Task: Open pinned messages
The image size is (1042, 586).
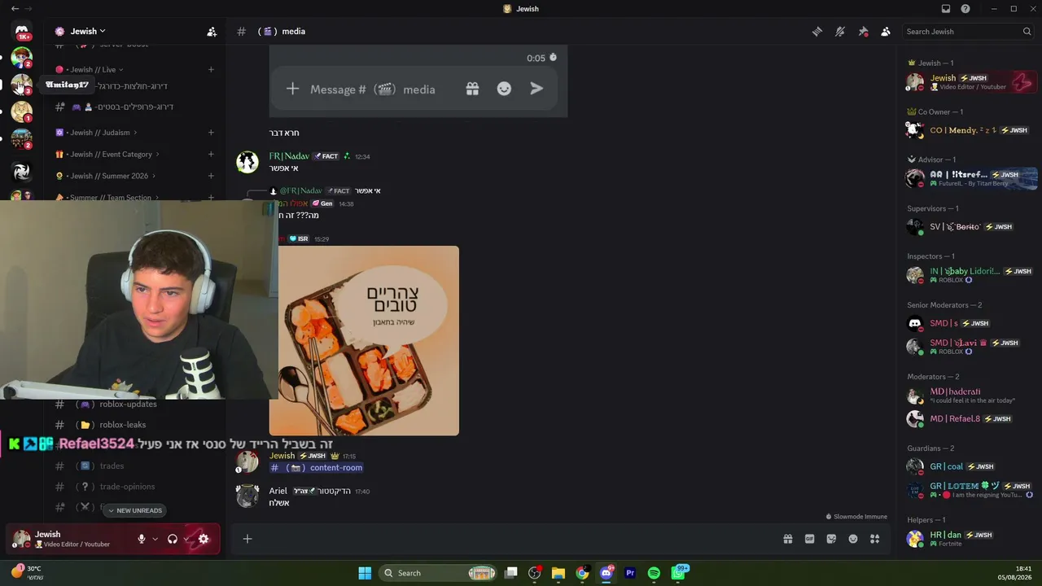Action: tap(863, 32)
